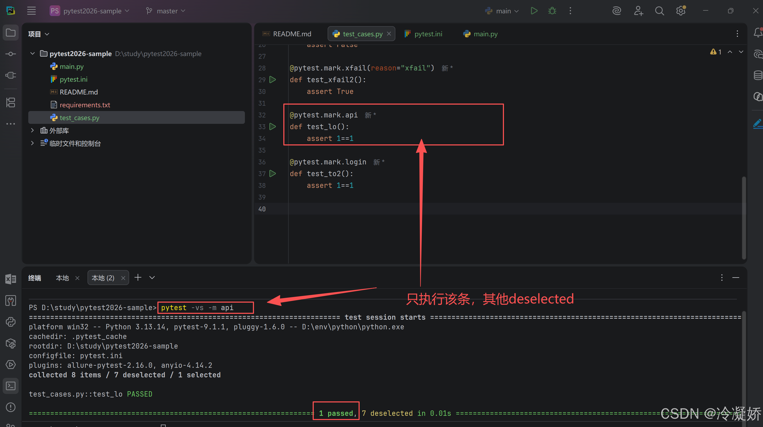This screenshot has height=427, width=763.
Task: Click the warning count indicator
Action: 716,52
